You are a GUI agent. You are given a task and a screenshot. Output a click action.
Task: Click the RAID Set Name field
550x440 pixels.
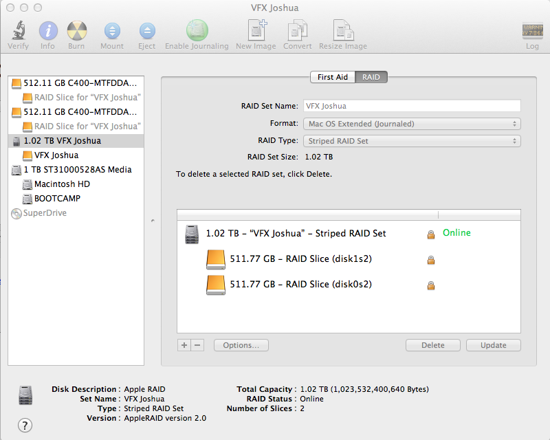point(412,106)
